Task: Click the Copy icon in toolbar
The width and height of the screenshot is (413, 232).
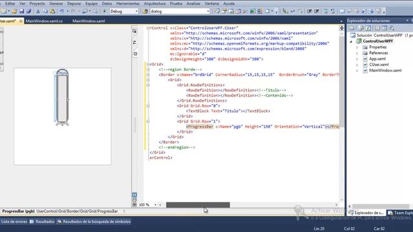Action: (x=45, y=12)
